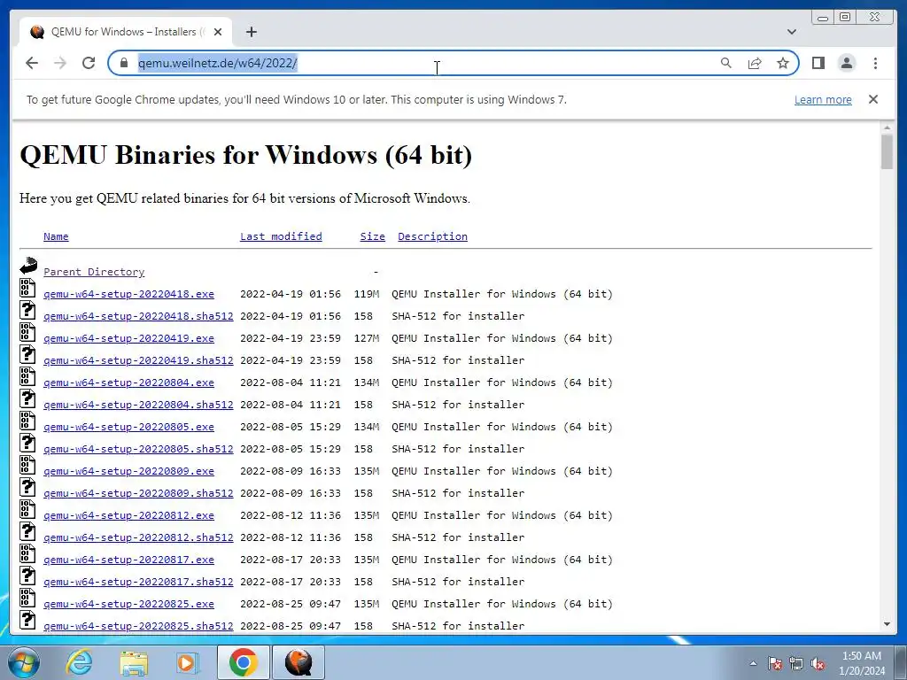Launch Internet Explorer from taskbar
This screenshot has width=907, height=680.
[79, 662]
